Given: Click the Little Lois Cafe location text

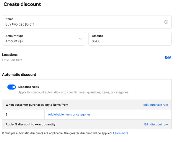Looking at the screenshot, I should pos(12,60).
